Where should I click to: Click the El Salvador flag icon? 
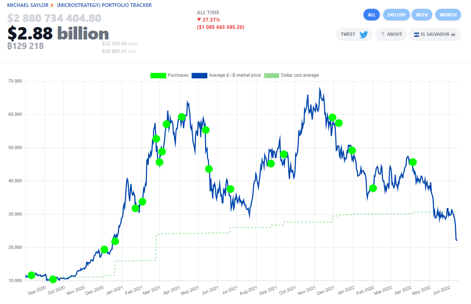(416, 34)
